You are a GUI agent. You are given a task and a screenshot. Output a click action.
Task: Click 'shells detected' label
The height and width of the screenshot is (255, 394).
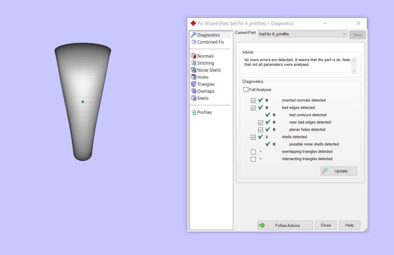click(x=294, y=137)
